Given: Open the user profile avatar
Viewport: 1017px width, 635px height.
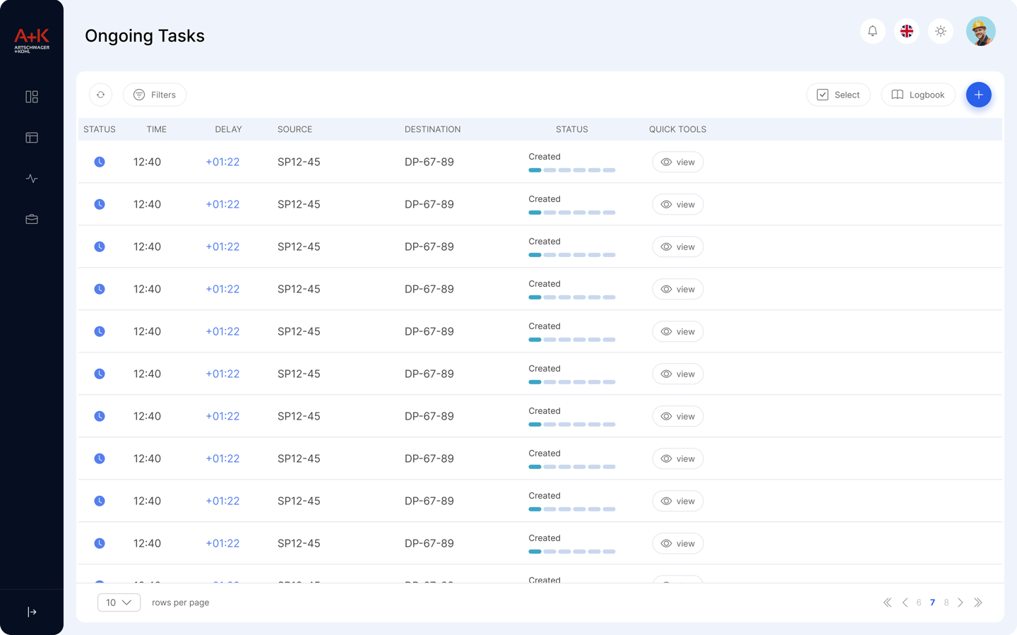Looking at the screenshot, I should pos(980,31).
